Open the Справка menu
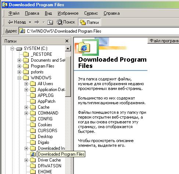The image size is (179, 174). 111,13
